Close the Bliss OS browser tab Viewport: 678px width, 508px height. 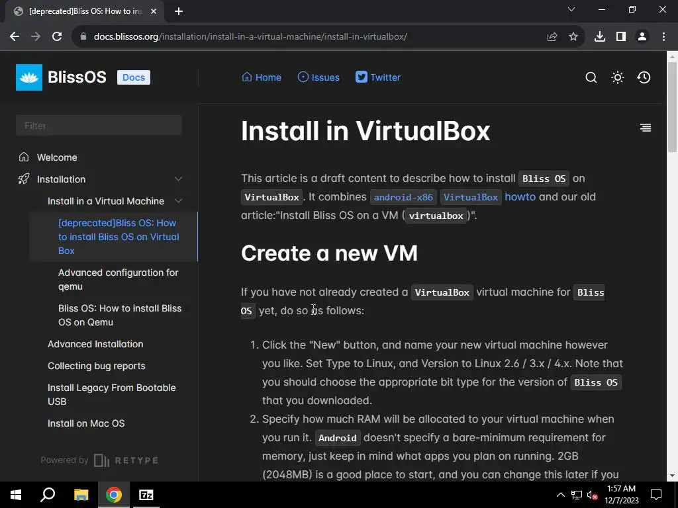(x=154, y=11)
